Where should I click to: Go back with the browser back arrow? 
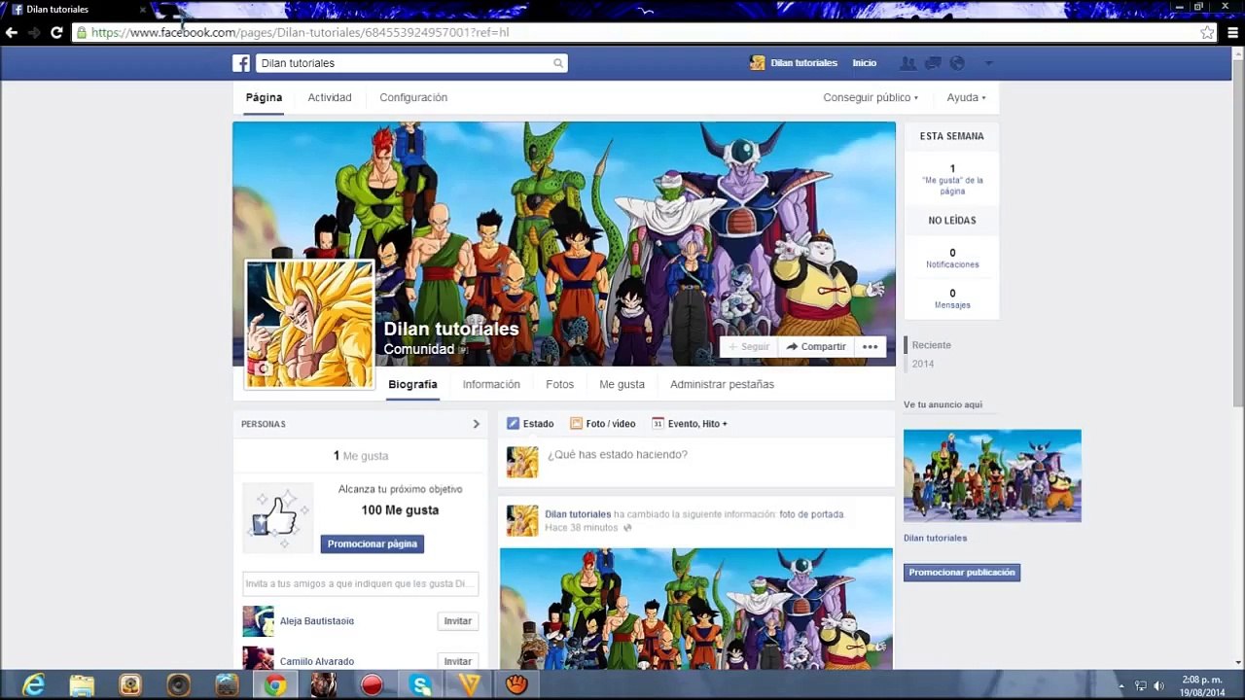pyautogui.click(x=12, y=32)
